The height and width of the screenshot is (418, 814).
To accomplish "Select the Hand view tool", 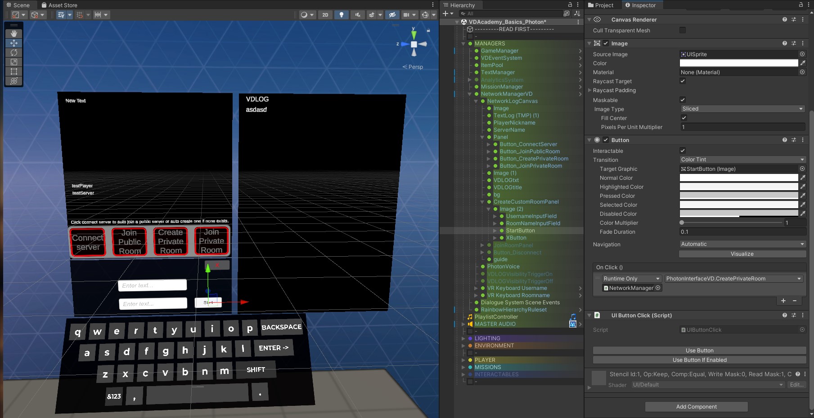I will pos(14,34).
